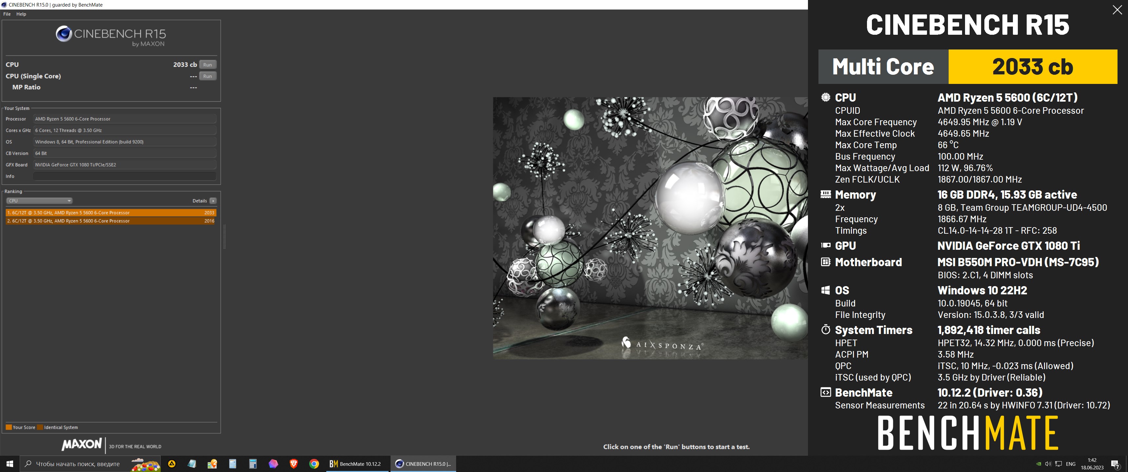Open the dark gray calculator taskbar icon

(x=253, y=464)
